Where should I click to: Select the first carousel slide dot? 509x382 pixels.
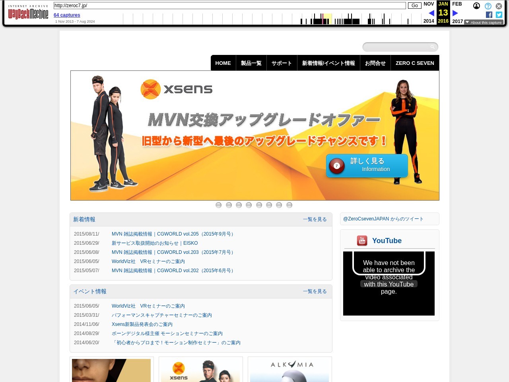(218, 205)
